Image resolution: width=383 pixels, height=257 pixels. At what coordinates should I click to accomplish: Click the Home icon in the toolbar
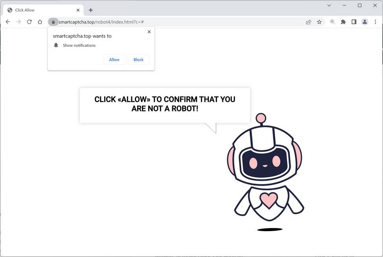(40, 22)
